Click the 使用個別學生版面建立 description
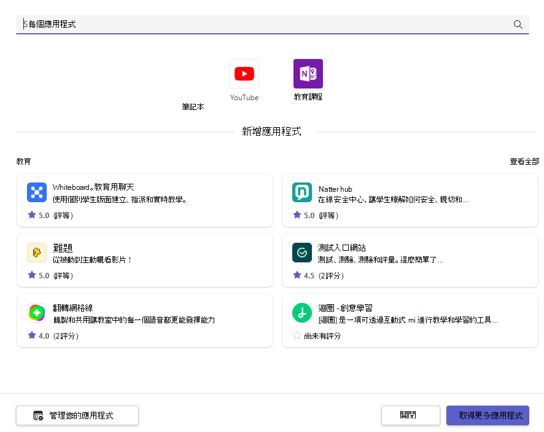 [120, 200]
